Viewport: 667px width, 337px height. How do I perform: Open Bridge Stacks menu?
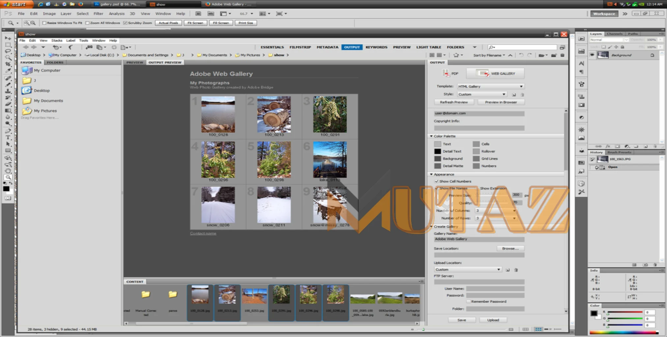coord(57,40)
